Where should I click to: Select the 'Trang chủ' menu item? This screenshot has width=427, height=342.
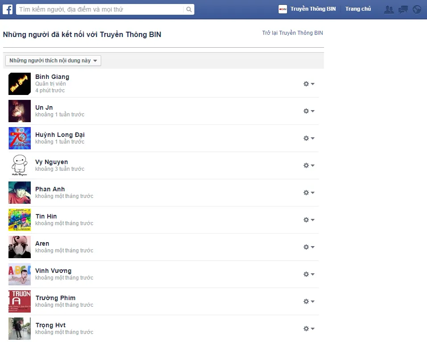click(x=358, y=8)
